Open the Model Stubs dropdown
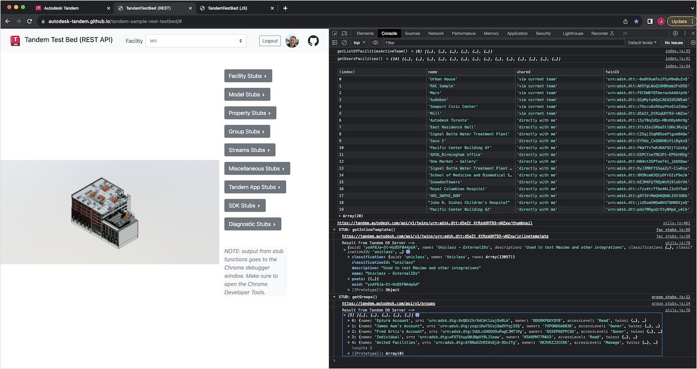The image size is (697, 369). point(247,94)
